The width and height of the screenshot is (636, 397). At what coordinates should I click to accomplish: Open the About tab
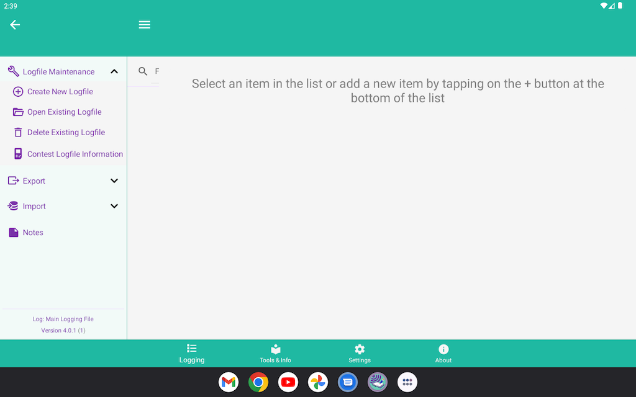pyautogui.click(x=443, y=354)
